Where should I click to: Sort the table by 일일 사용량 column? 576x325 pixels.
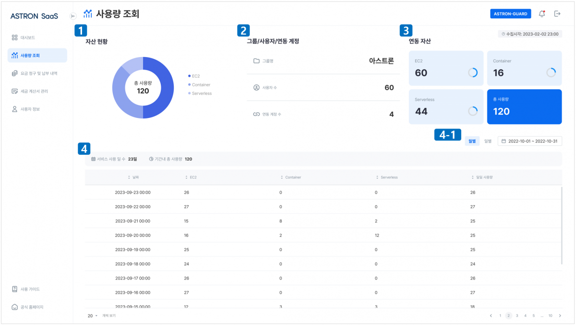pos(482,177)
